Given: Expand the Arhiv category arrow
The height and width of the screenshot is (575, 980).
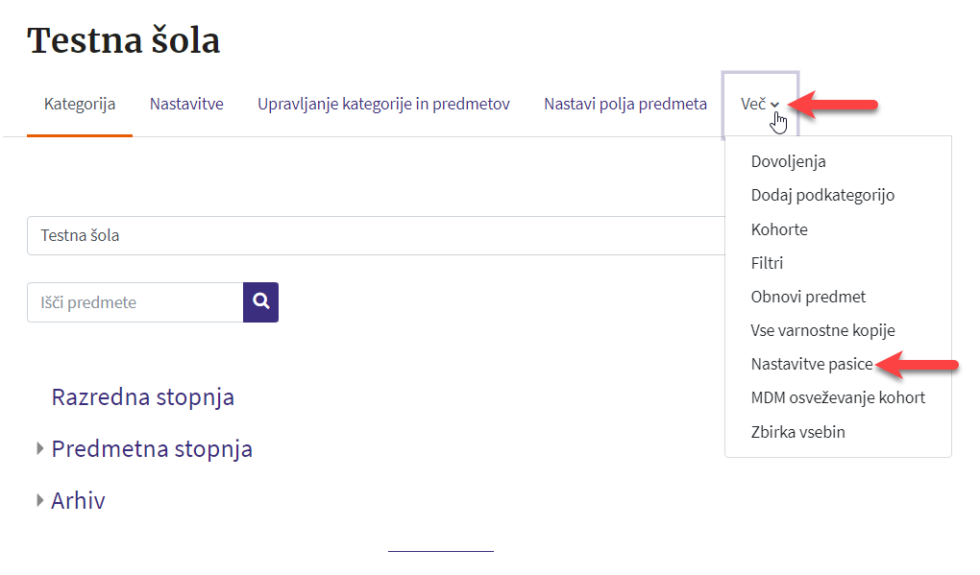Looking at the screenshot, I should point(39,500).
